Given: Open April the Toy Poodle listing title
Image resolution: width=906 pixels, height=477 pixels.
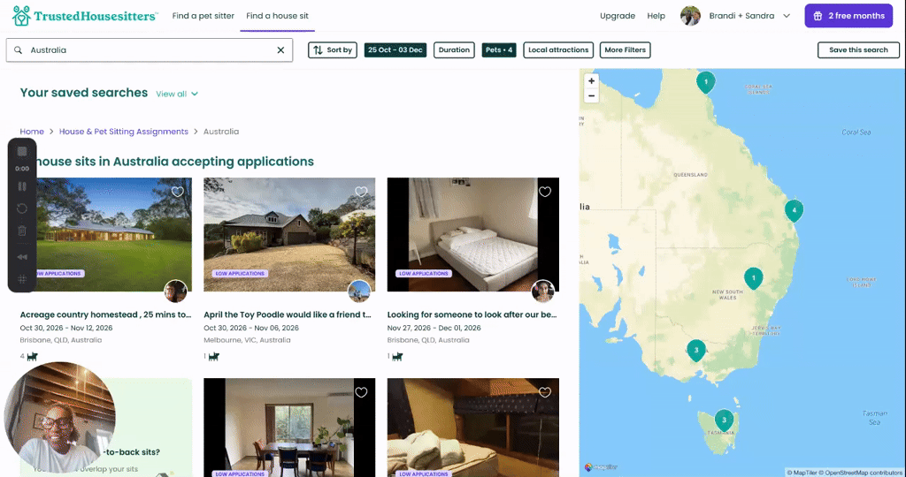Looking at the screenshot, I should pos(289,315).
